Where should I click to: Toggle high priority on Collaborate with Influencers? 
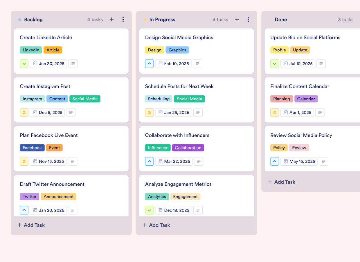(x=149, y=161)
